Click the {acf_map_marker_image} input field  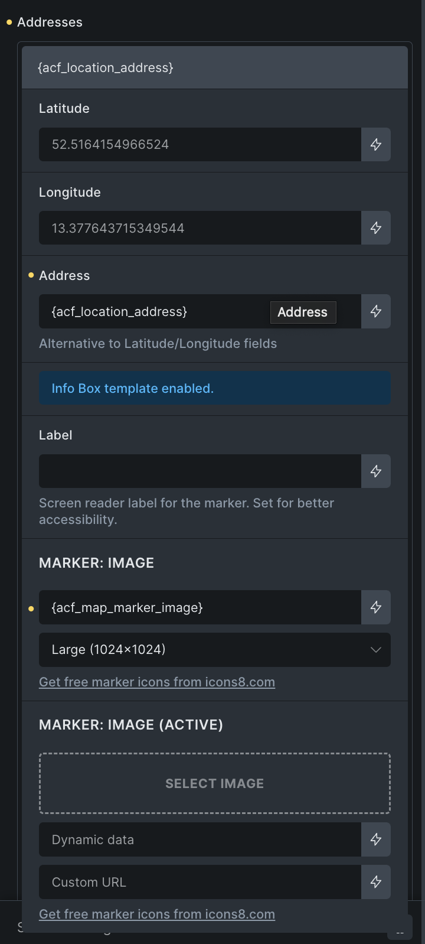point(200,607)
